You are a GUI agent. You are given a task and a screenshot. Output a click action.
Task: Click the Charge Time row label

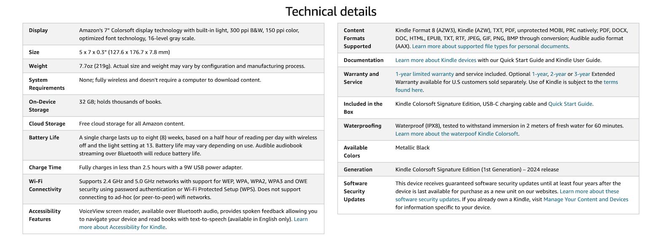pos(45,167)
